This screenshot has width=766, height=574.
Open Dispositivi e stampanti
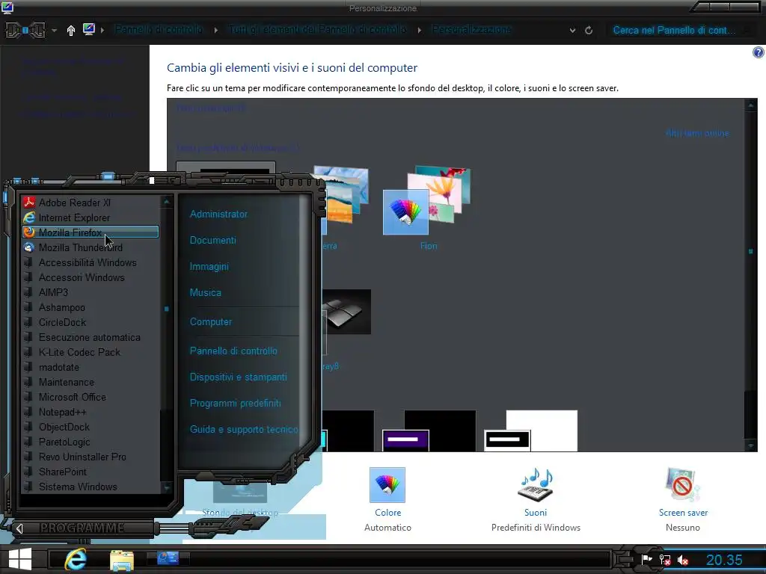tap(239, 377)
